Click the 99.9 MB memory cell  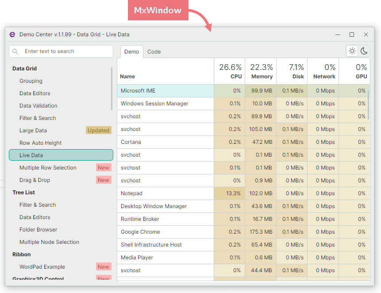click(261, 91)
